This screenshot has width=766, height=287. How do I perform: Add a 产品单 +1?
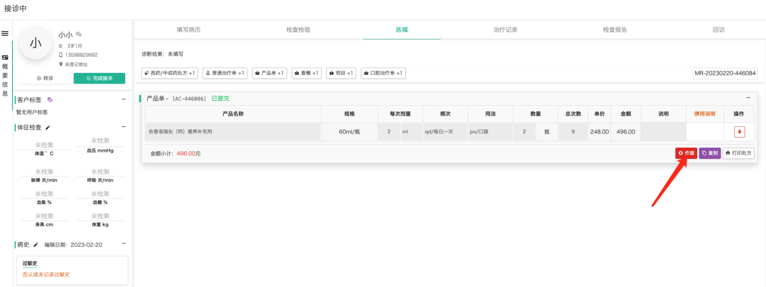[x=269, y=73]
